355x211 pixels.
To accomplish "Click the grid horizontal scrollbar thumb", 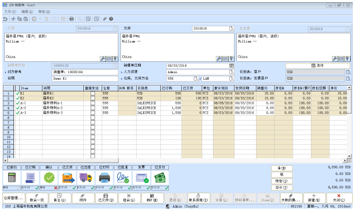I will tap(62, 160).
